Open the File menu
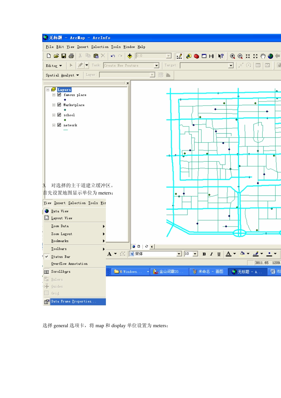The image size is (281, 398). [x=50, y=47]
